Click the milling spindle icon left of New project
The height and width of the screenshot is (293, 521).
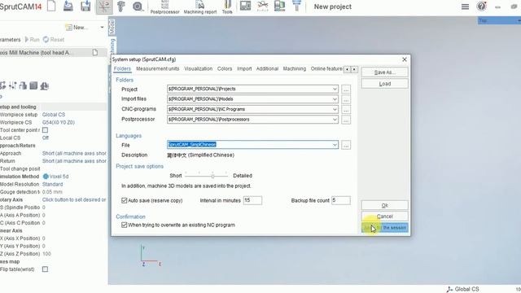tap(296, 6)
